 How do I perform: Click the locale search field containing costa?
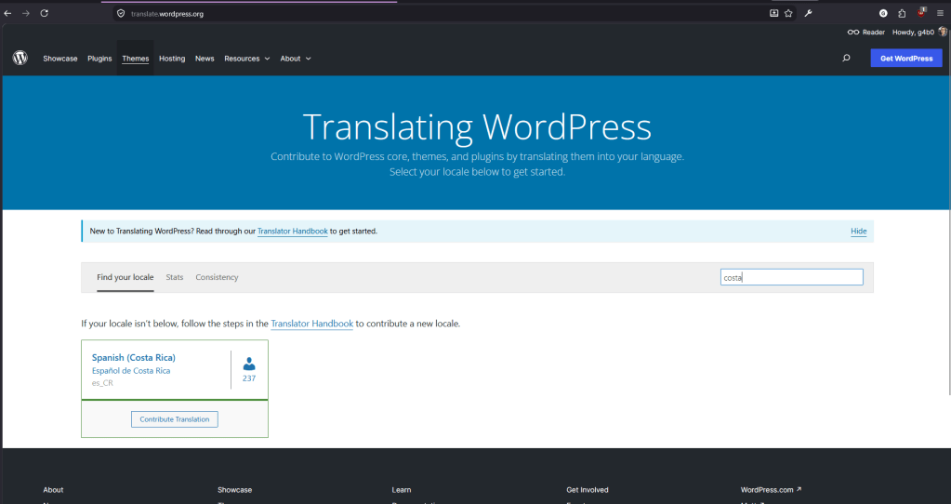click(791, 277)
